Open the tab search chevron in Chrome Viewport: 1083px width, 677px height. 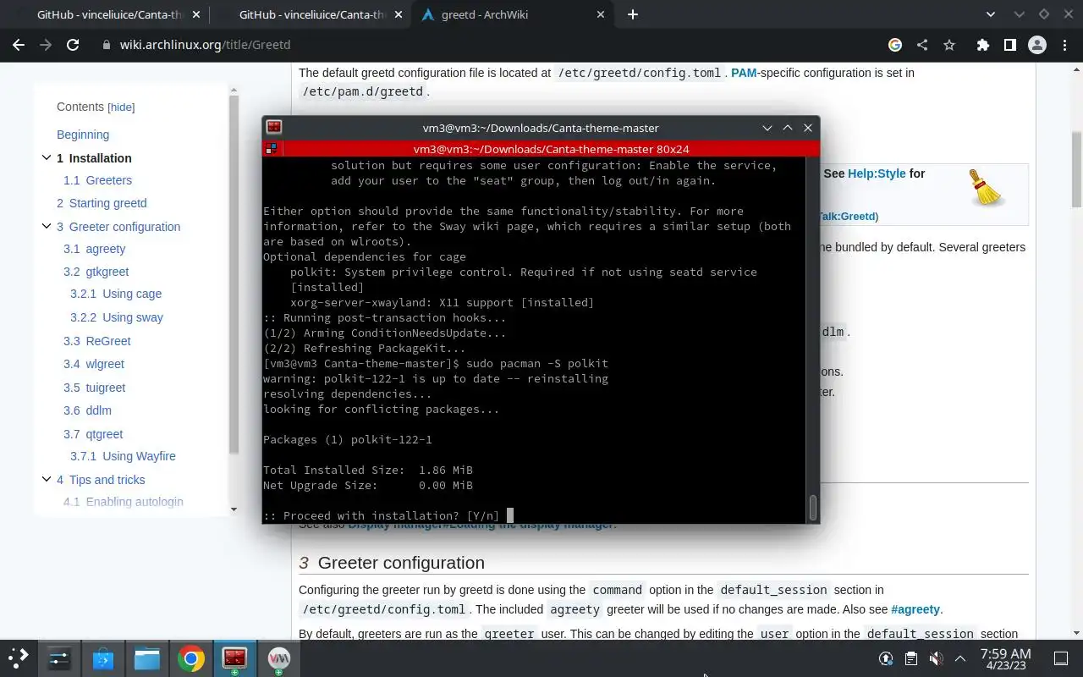click(991, 14)
